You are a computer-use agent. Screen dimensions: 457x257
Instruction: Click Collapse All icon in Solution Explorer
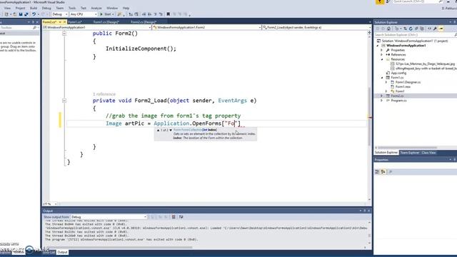click(416, 29)
